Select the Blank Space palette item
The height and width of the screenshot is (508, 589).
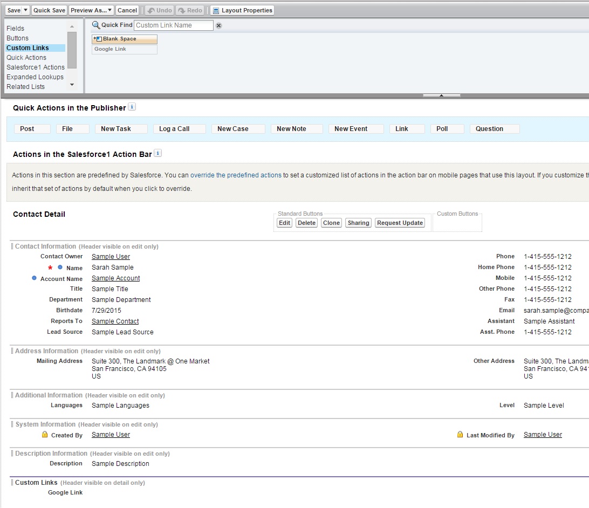125,39
